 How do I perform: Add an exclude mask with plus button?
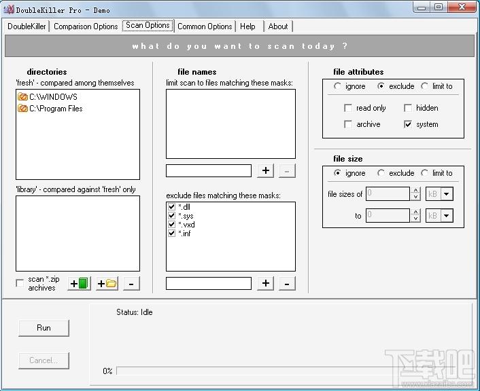point(266,283)
